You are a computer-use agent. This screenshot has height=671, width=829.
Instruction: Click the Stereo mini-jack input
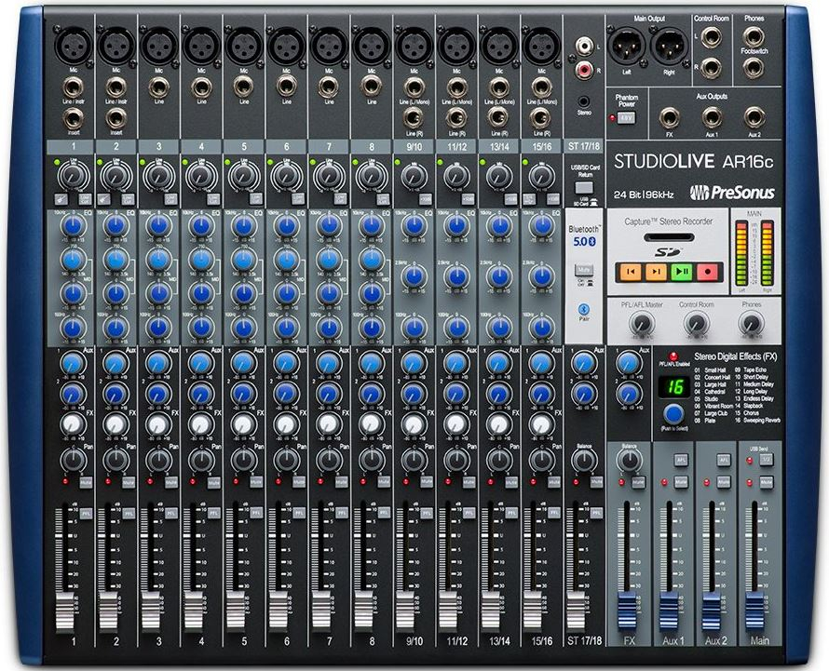[584, 101]
